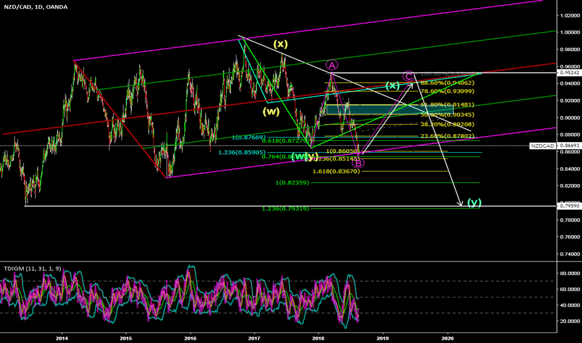Select the 50.00%(0.90345) retracement label
This screenshot has width=582, height=343.
[x=447, y=115]
